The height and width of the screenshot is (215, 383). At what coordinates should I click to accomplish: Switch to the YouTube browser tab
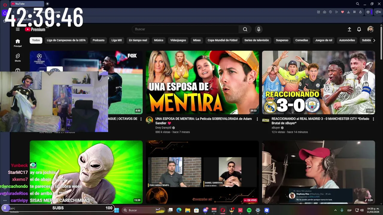27,4
